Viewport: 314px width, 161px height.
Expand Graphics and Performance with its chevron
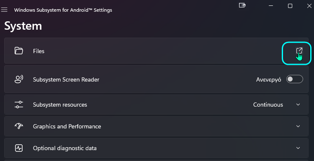(x=298, y=126)
